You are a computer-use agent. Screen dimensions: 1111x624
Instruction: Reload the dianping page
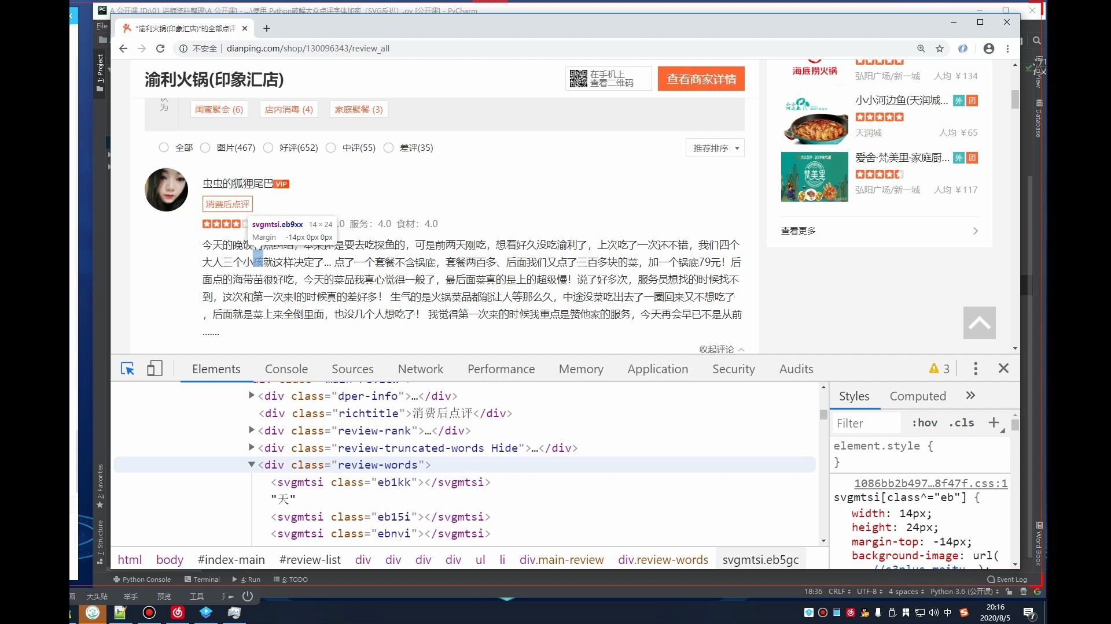(x=160, y=49)
